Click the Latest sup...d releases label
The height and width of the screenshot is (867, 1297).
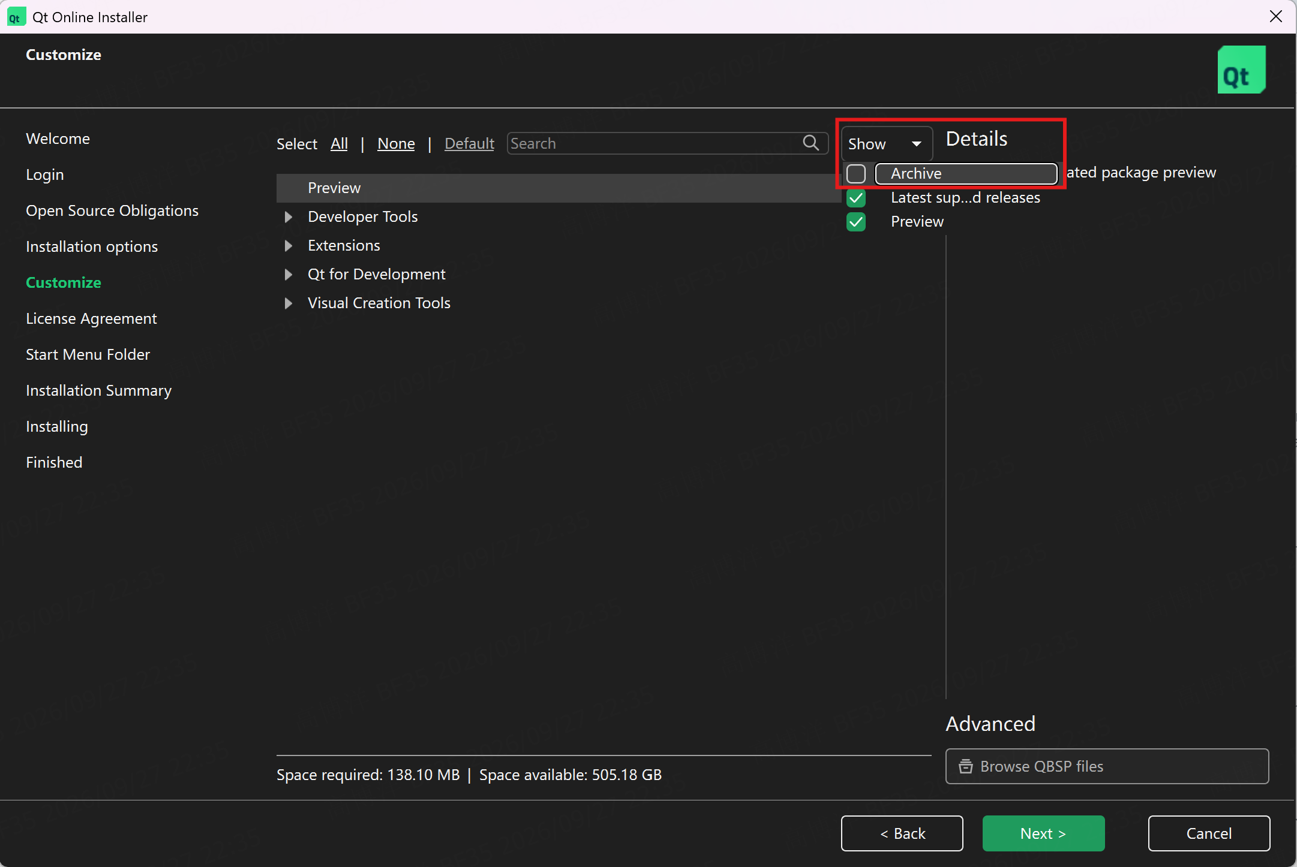click(965, 197)
